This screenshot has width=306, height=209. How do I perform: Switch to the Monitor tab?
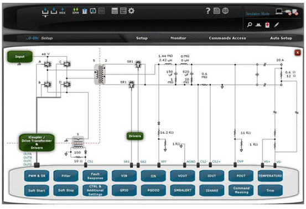pyautogui.click(x=178, y=38)
